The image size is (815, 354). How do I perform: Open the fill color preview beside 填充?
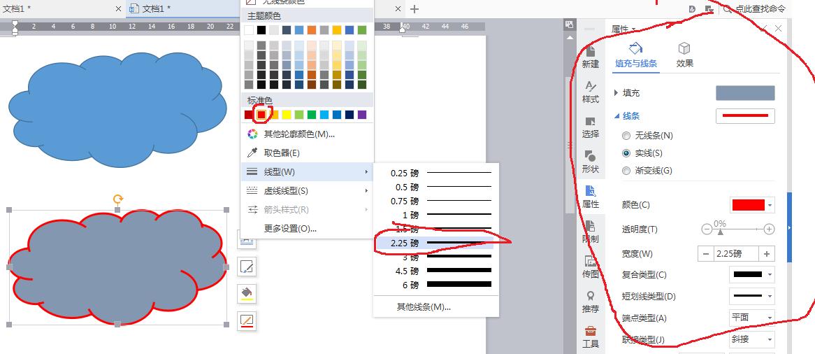tap(745, 93)
